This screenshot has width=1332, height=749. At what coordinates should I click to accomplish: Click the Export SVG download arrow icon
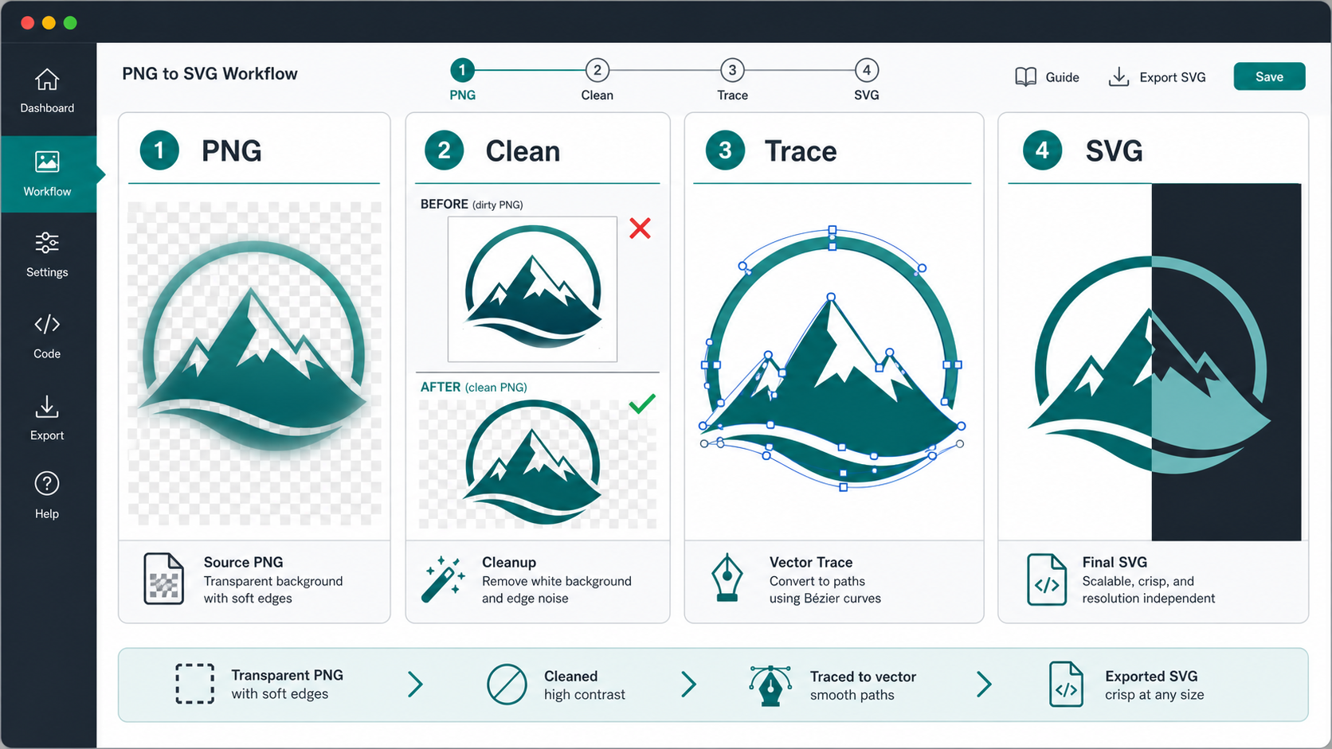[1118, 77]
